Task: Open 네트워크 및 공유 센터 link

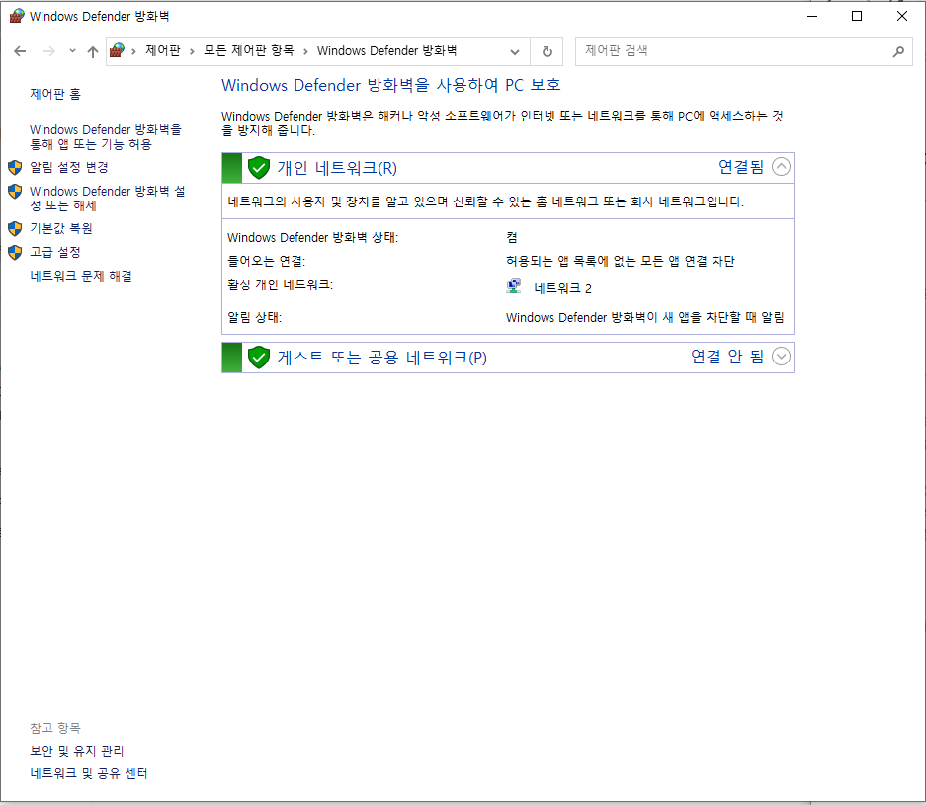Action: click(x=89, y=773)
